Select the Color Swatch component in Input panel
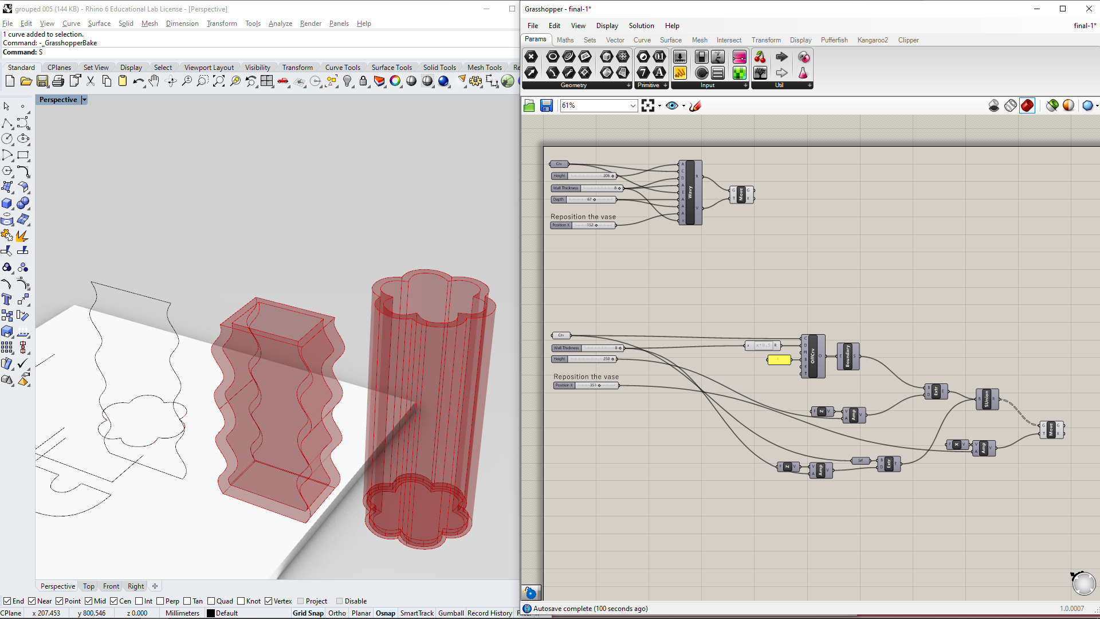 tap(740, 73)
